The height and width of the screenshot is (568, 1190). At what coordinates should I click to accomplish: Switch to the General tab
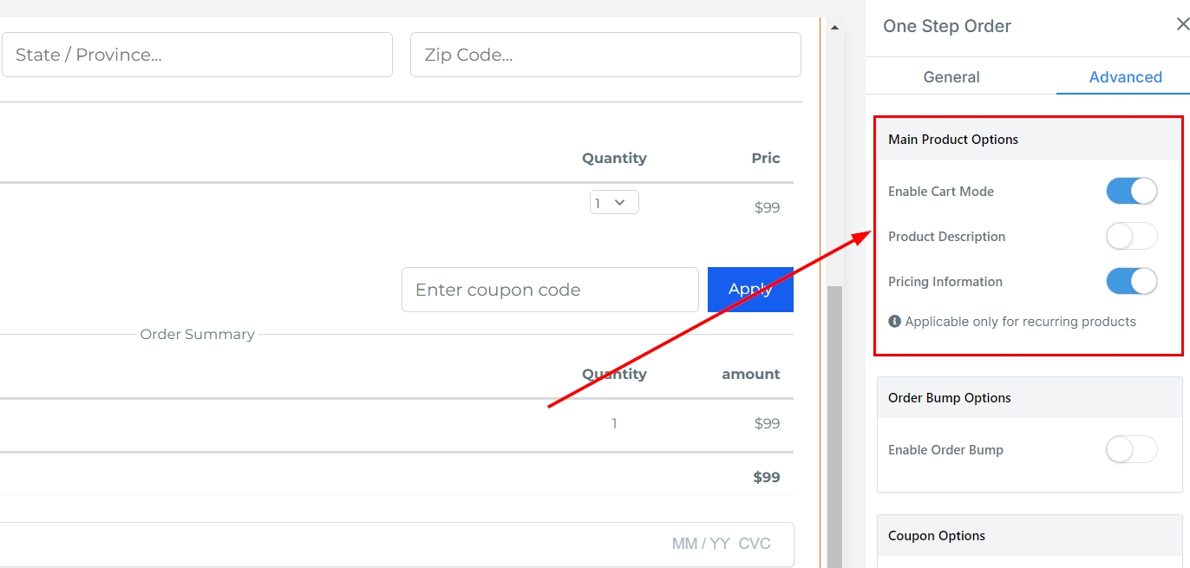click(x=951, y=77)
